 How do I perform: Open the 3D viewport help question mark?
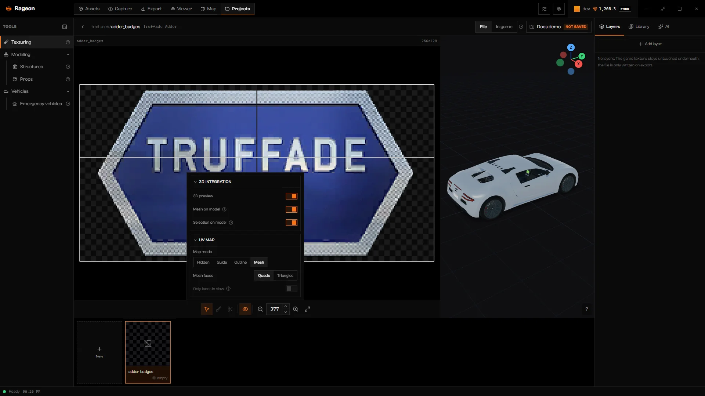coord(587,309)
